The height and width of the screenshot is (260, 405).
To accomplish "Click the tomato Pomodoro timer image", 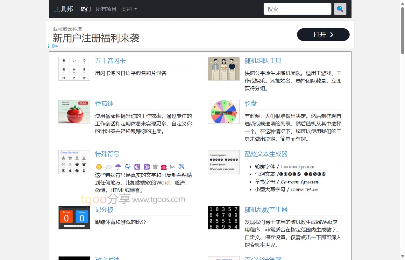I will pos(74,111).
